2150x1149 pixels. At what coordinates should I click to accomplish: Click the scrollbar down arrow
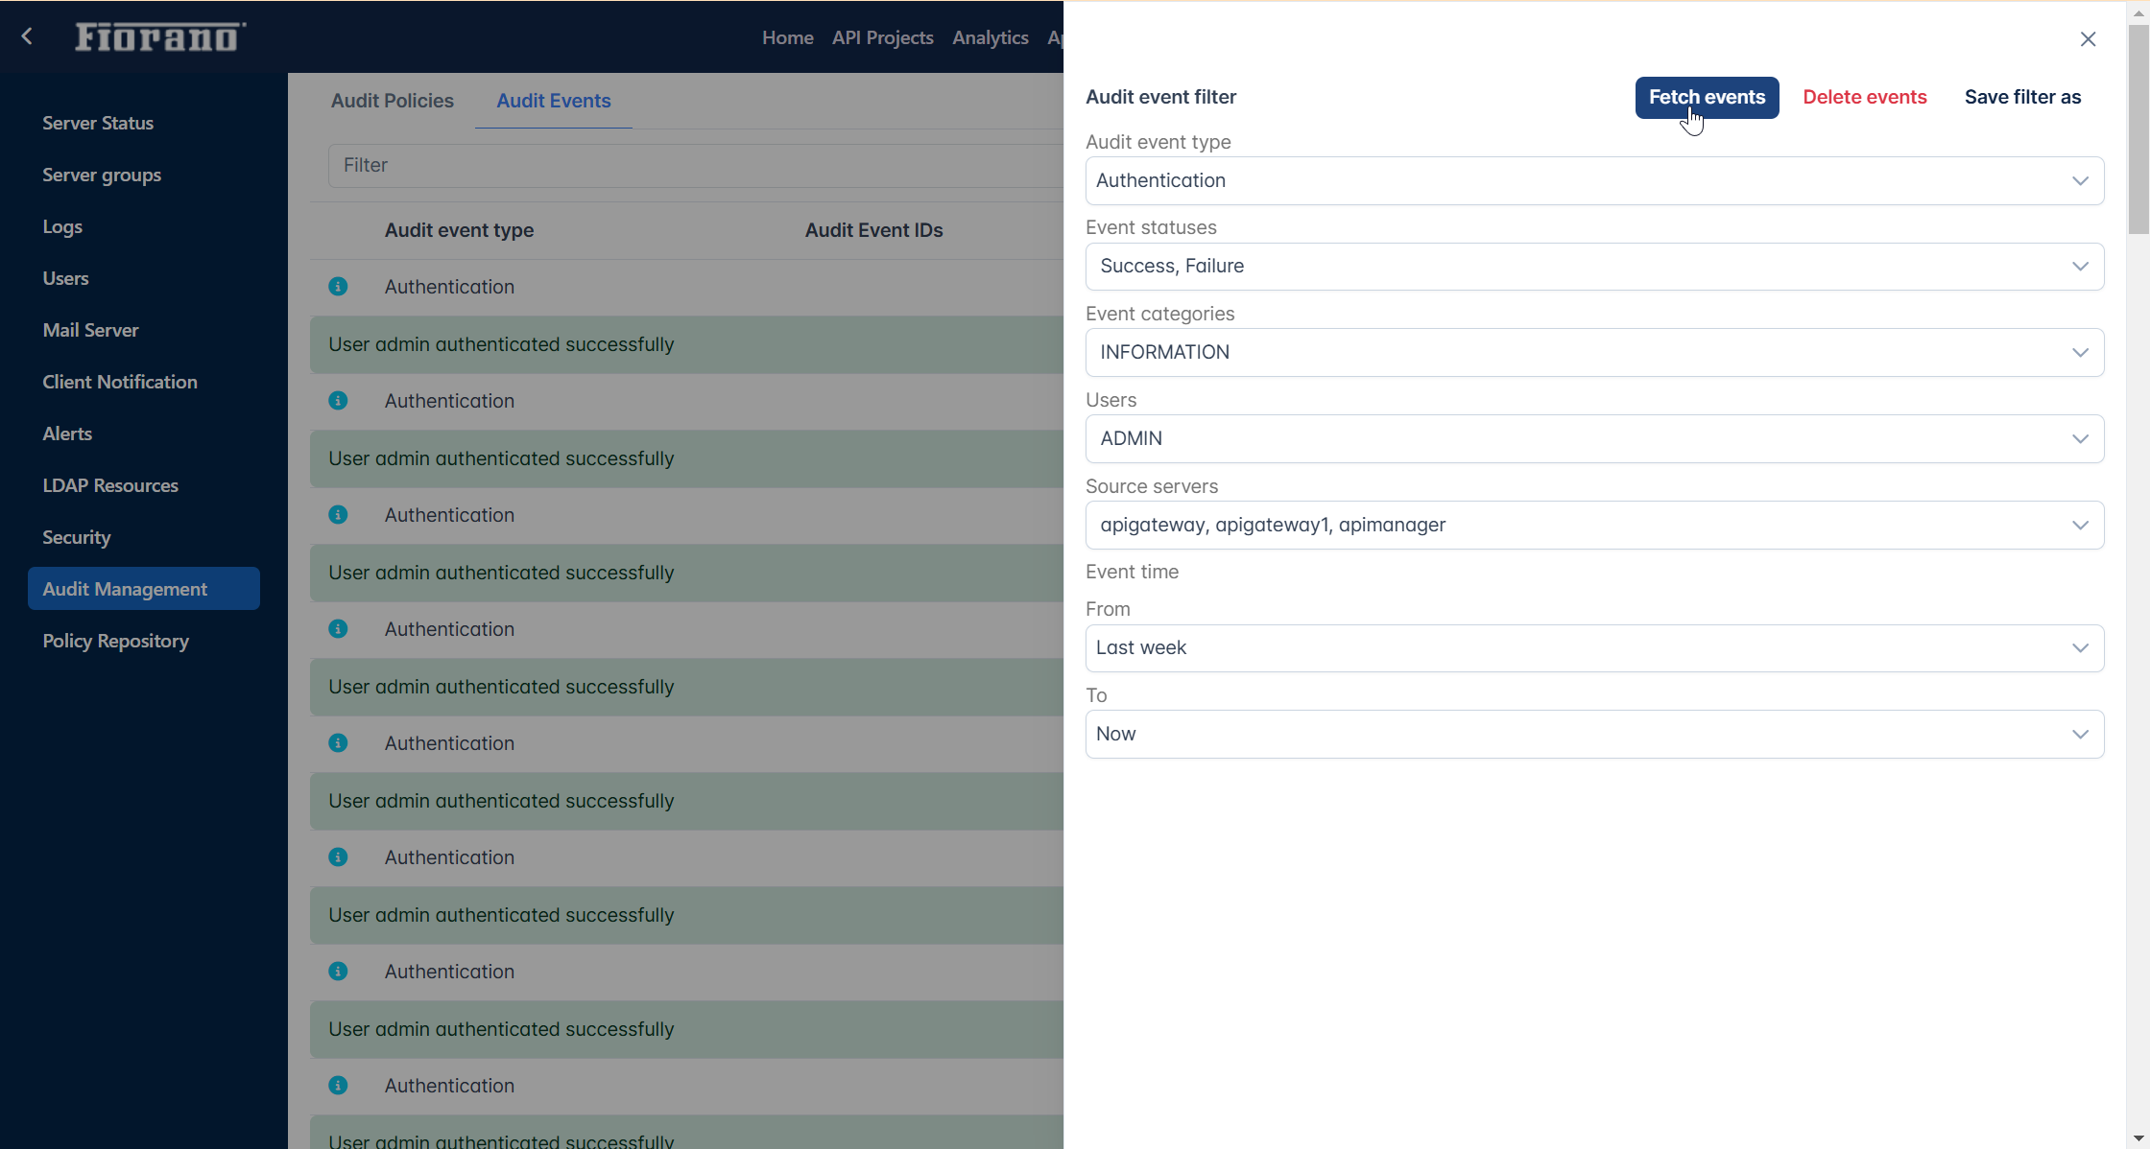(2138, 1138)
